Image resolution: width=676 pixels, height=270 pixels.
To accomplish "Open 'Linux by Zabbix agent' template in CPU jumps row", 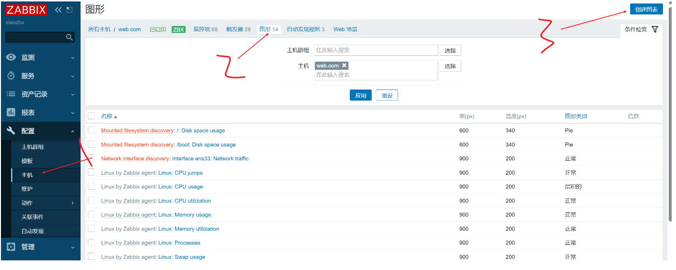I will 128,173.
